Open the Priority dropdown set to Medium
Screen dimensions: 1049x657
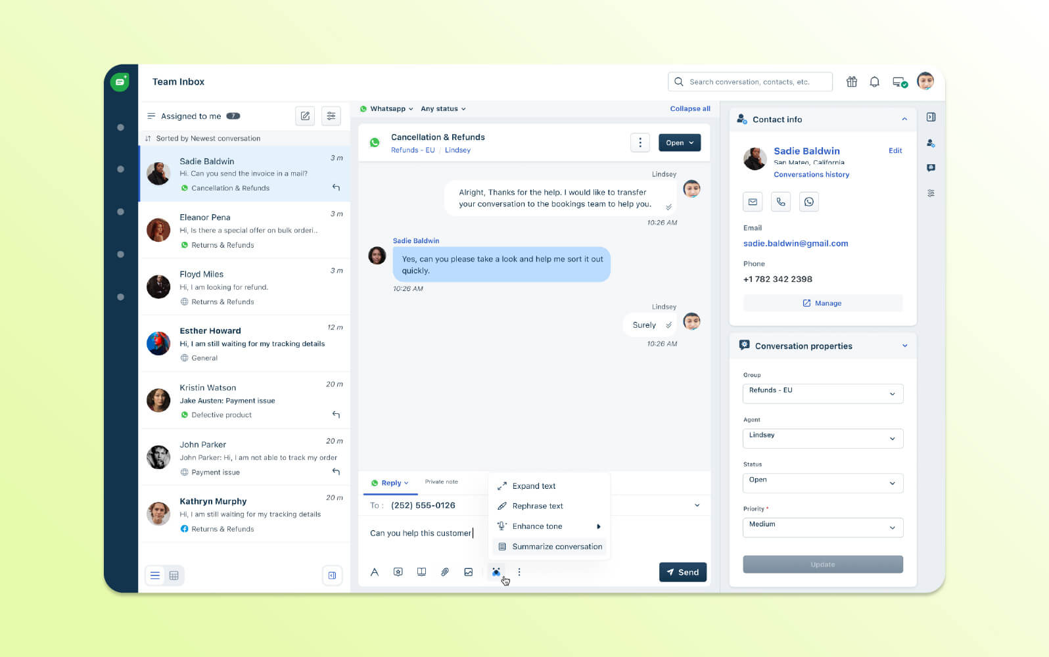click(822, 528)
